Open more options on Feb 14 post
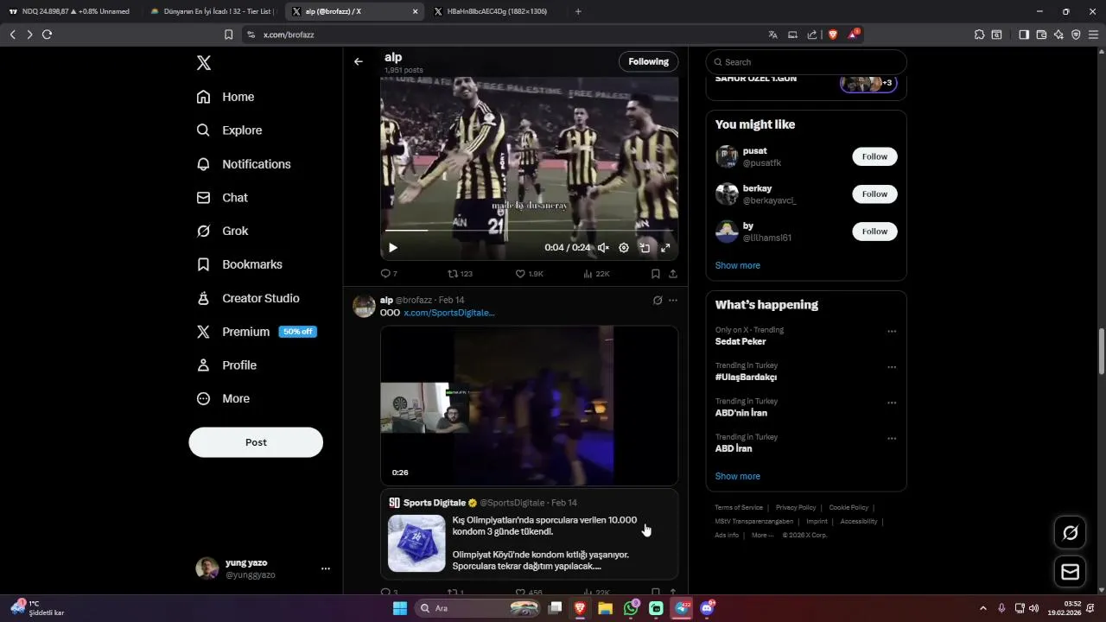This screenshot has width=1106, height=622. pyautogui.click(x=673, y=301)
